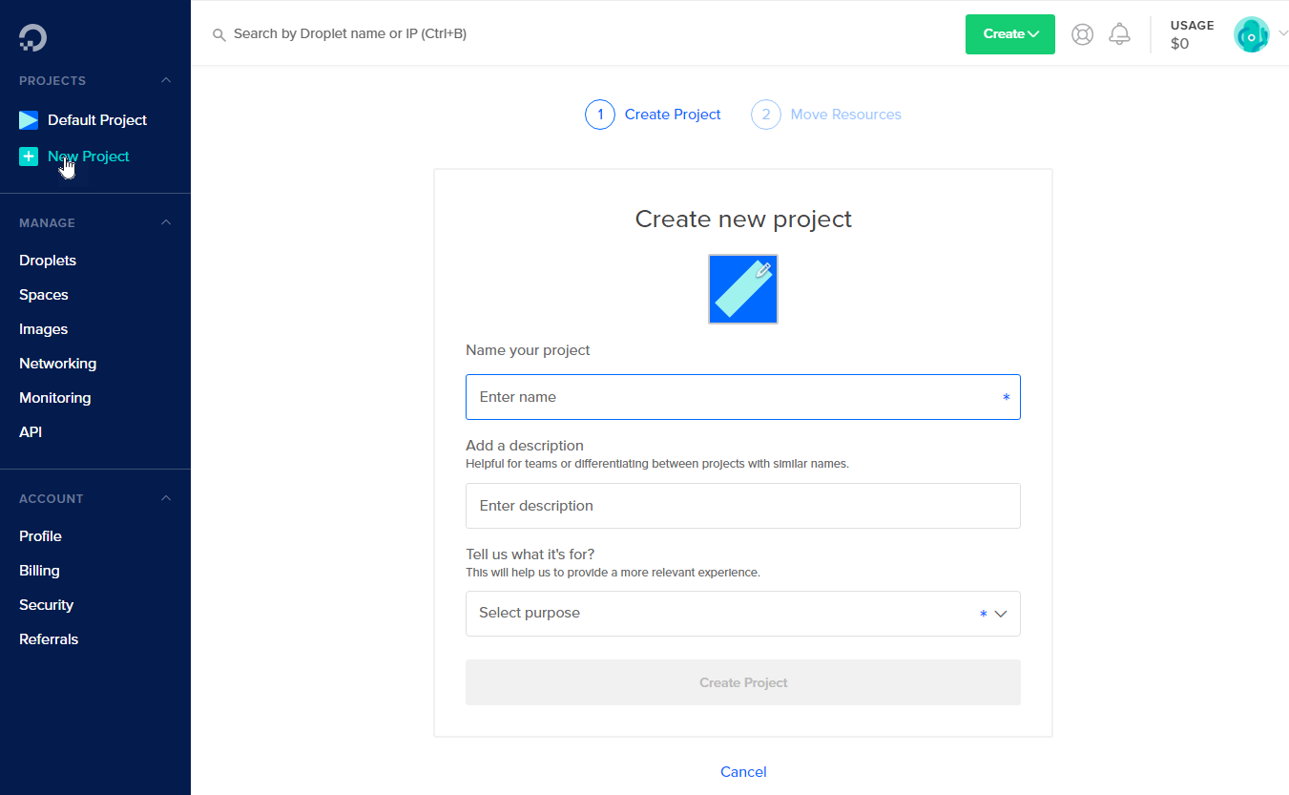
Task: Open the help icon in the top bar
Action: pyautogui.click(x=1082, y=33)
